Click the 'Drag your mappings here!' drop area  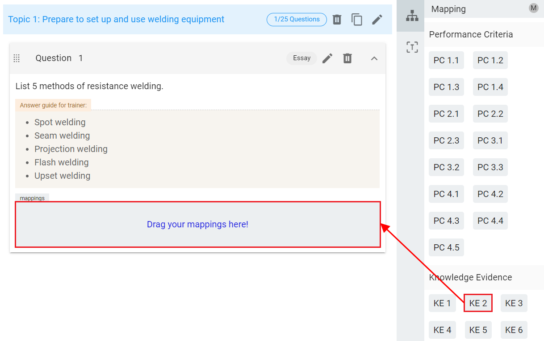[x=198, y=224]
